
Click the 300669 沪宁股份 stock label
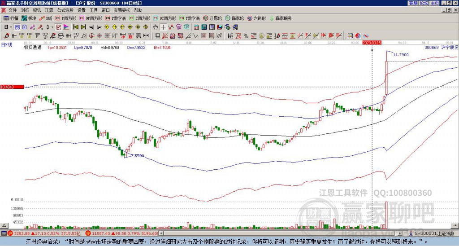pos(442,47)
